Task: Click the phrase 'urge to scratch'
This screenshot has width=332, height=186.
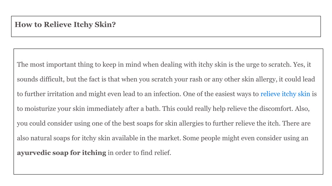Action: pyautogui.click(x=269, y=65)
